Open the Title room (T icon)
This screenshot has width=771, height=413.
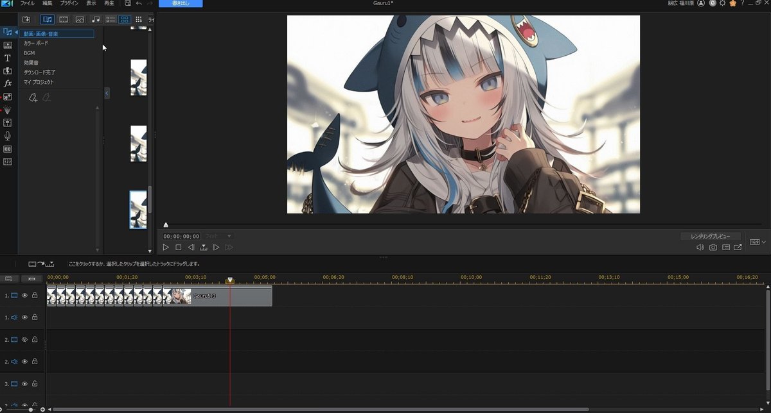click(x=8, y=58)
